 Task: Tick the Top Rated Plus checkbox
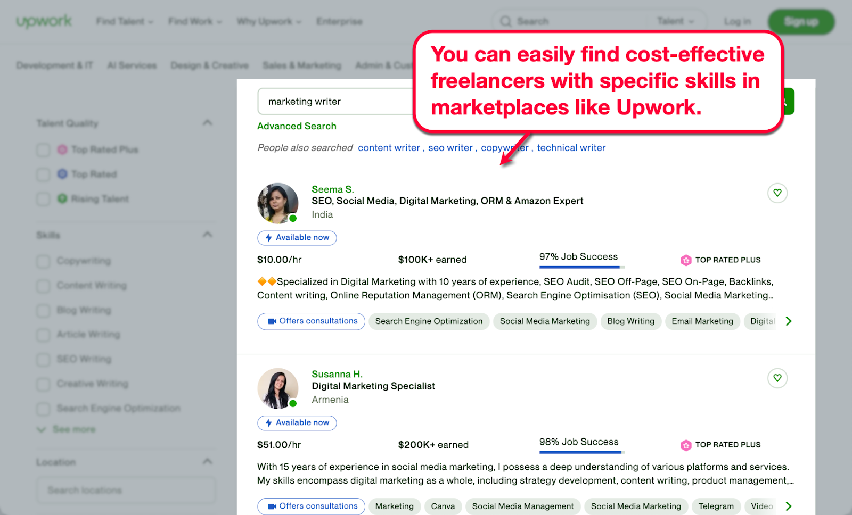click(43, 149)
